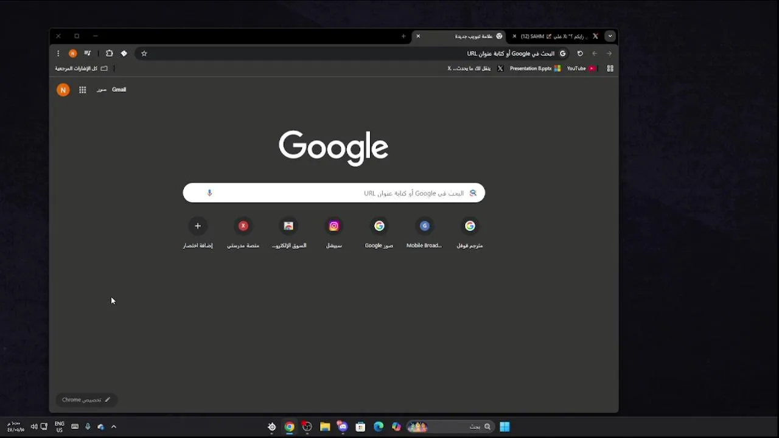
Task: Open the Google apps grid
Action: (83, 90)
